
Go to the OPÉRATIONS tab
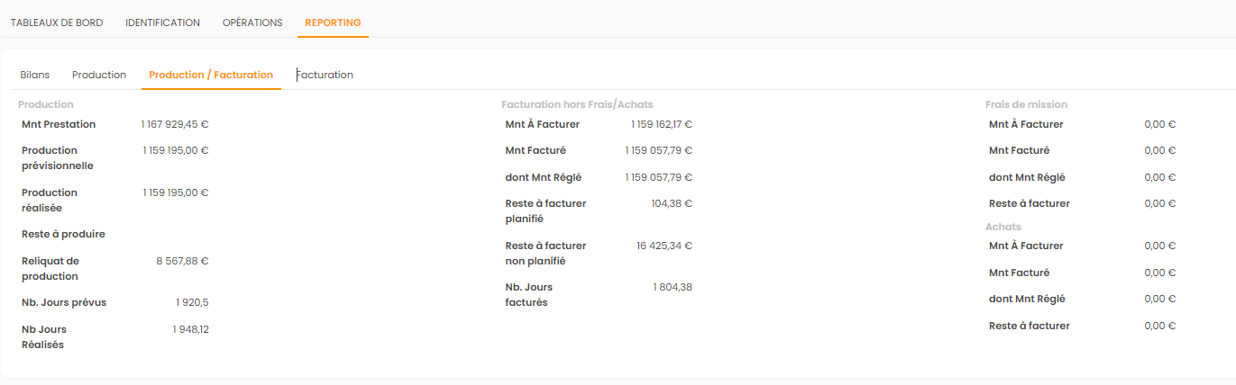252,22
